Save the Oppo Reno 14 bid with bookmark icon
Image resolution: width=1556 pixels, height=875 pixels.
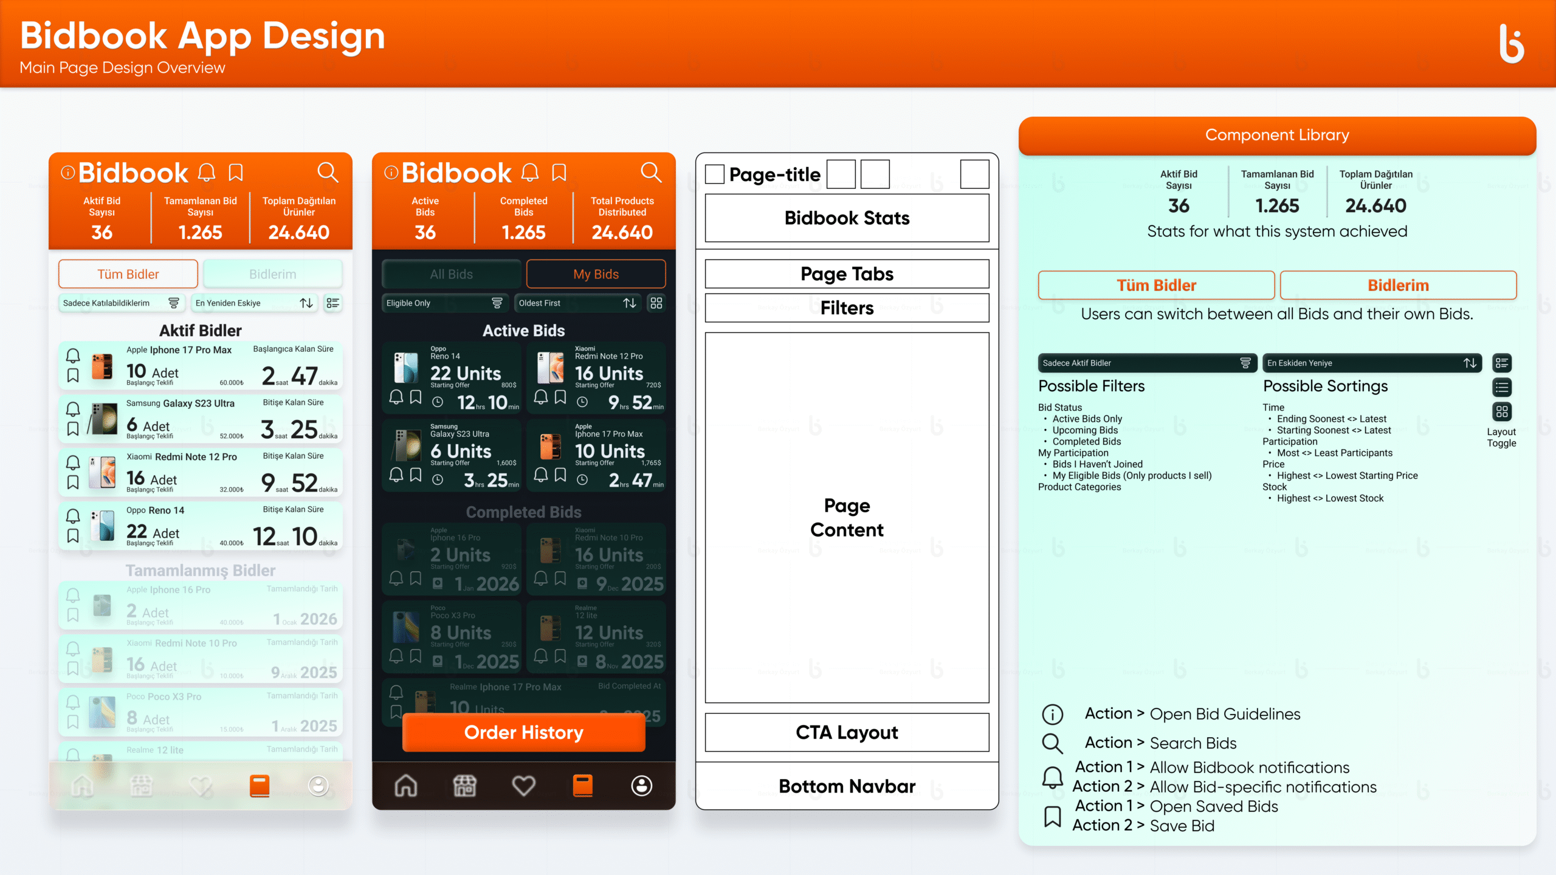point(74,535)
